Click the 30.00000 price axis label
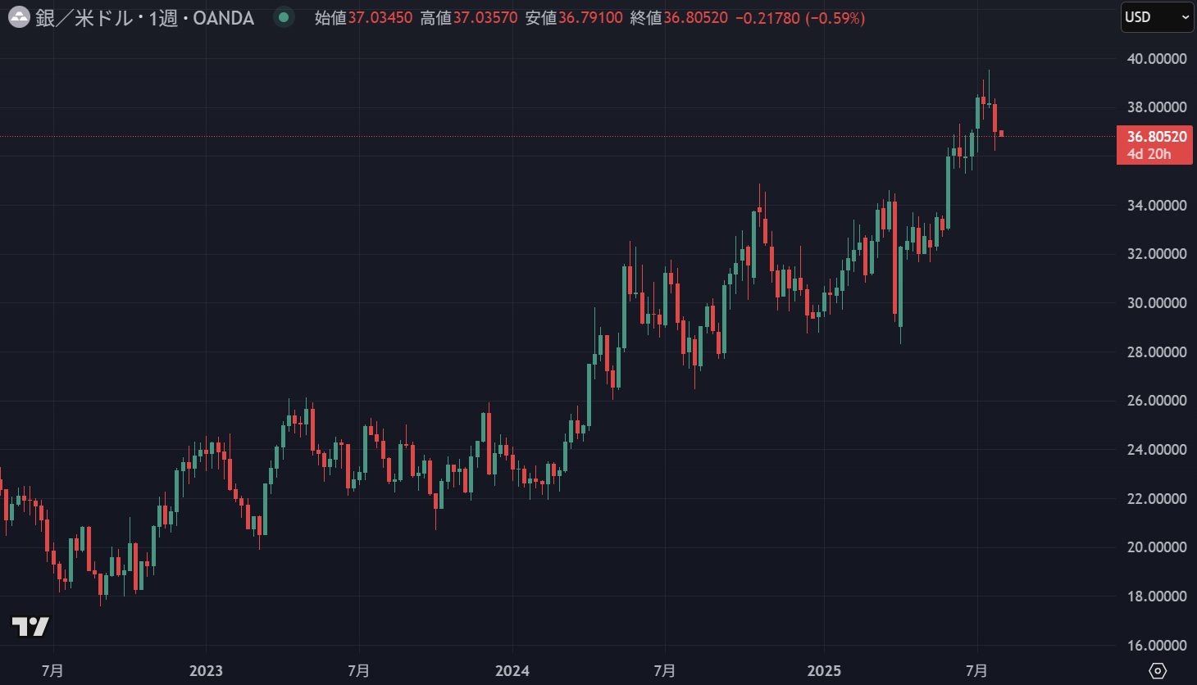 pyautogui.click(x=1157, y=303)
